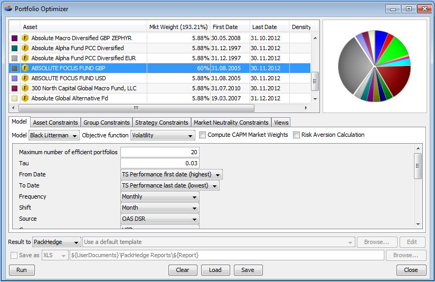Open Result to dropdown showing PackHedge

pos(56,242)
